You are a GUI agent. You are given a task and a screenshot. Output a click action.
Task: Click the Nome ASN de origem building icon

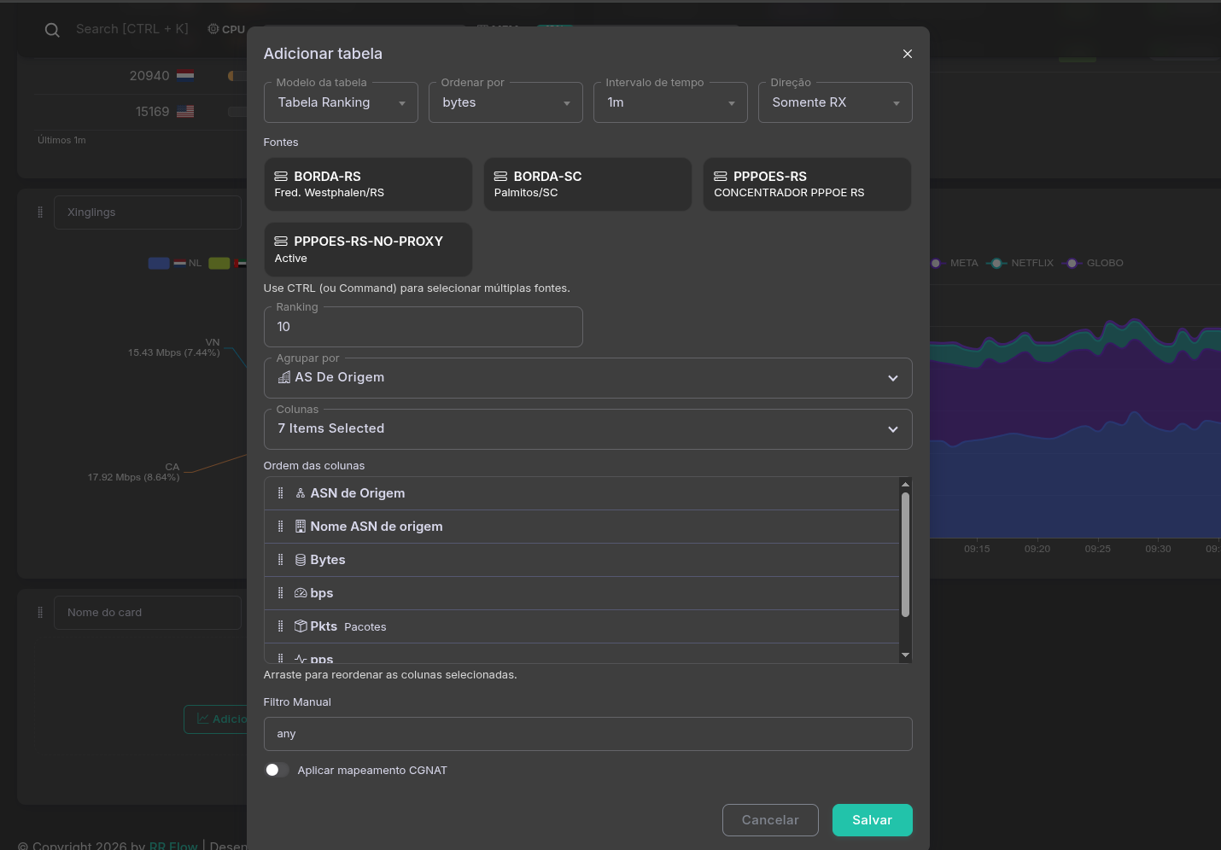pyautogui.click(x=301, y=527)
